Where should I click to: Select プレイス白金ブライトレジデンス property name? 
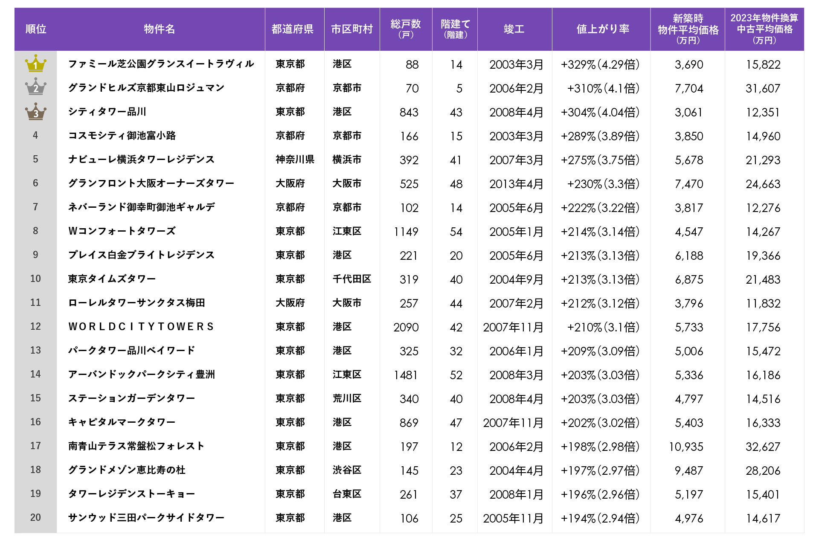tap(141, 255)
